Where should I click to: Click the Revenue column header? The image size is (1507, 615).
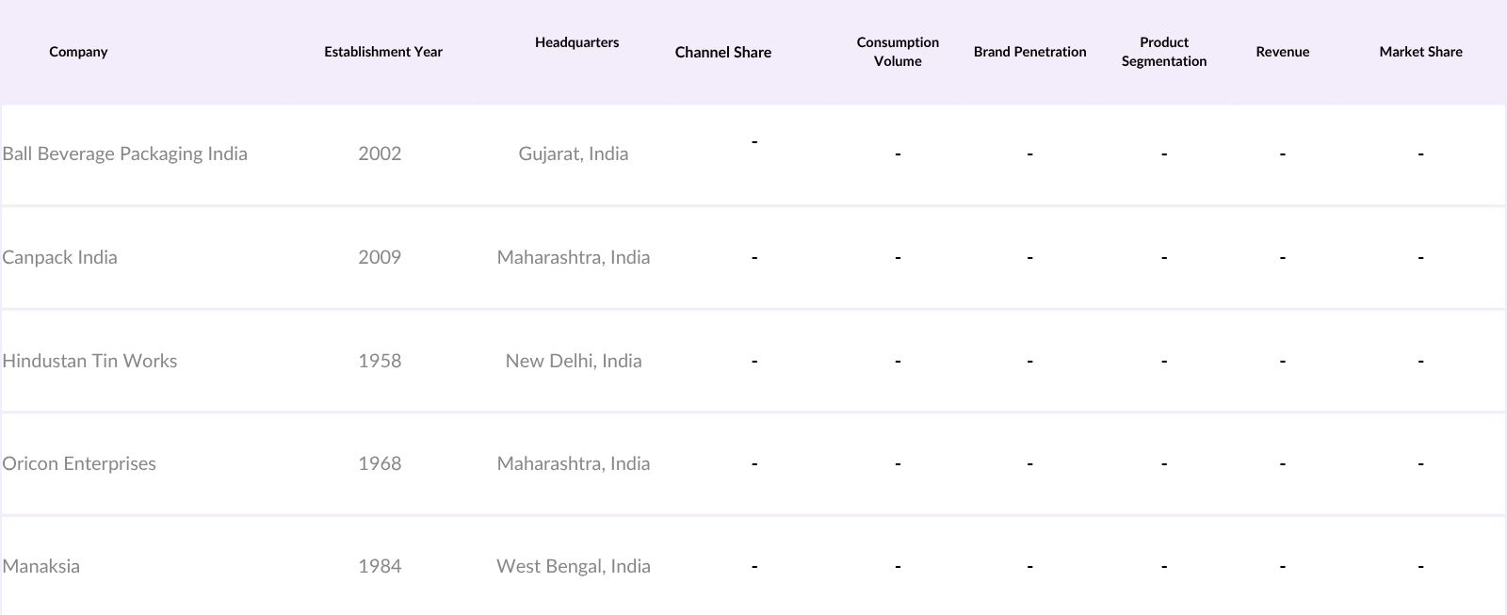point(1282,52)
